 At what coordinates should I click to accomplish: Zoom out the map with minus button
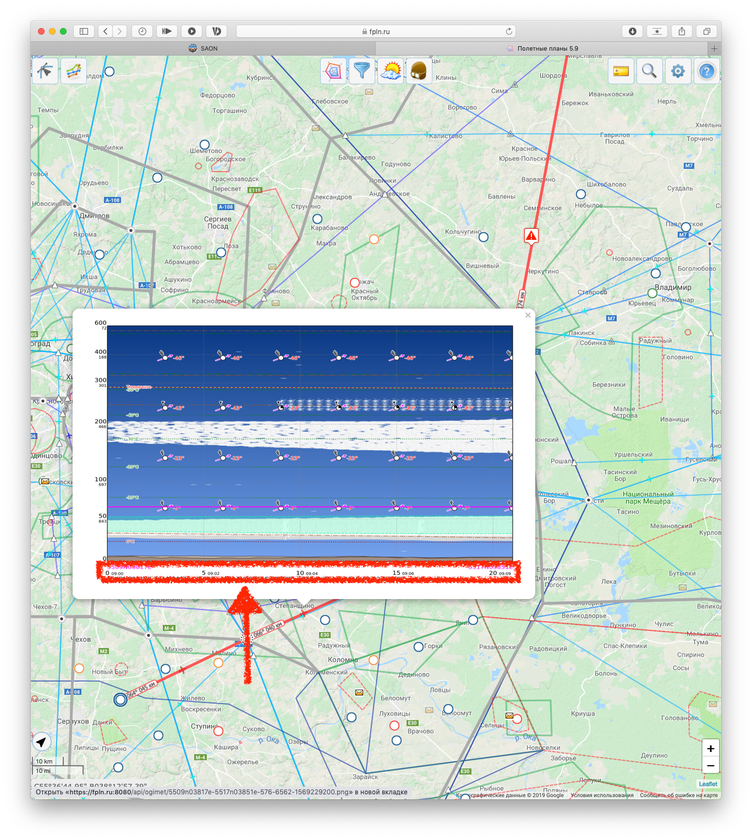[x=711, y=765]
